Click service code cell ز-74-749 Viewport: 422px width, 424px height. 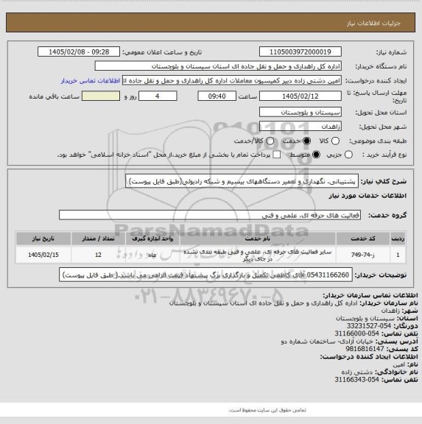coord(363,255)
